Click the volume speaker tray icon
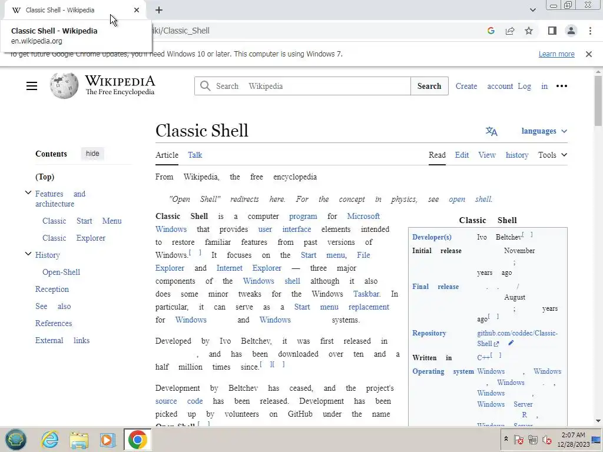 point(546,439)
